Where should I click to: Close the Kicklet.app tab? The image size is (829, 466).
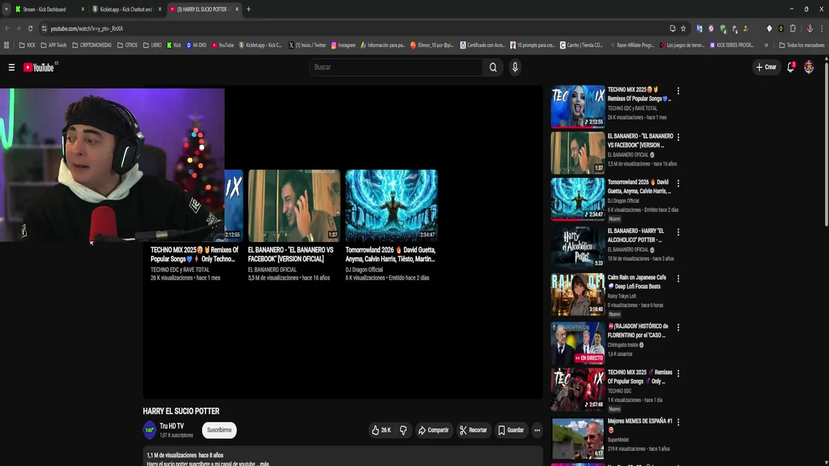(160, 9)
